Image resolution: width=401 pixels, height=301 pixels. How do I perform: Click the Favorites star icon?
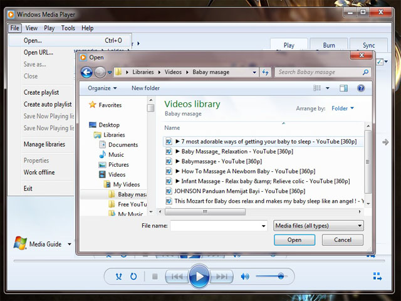[92, 105]
